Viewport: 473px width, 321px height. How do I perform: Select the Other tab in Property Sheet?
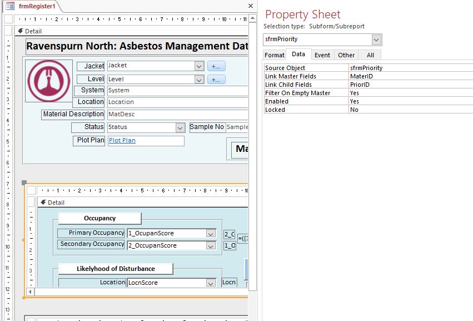coord(346,55)
